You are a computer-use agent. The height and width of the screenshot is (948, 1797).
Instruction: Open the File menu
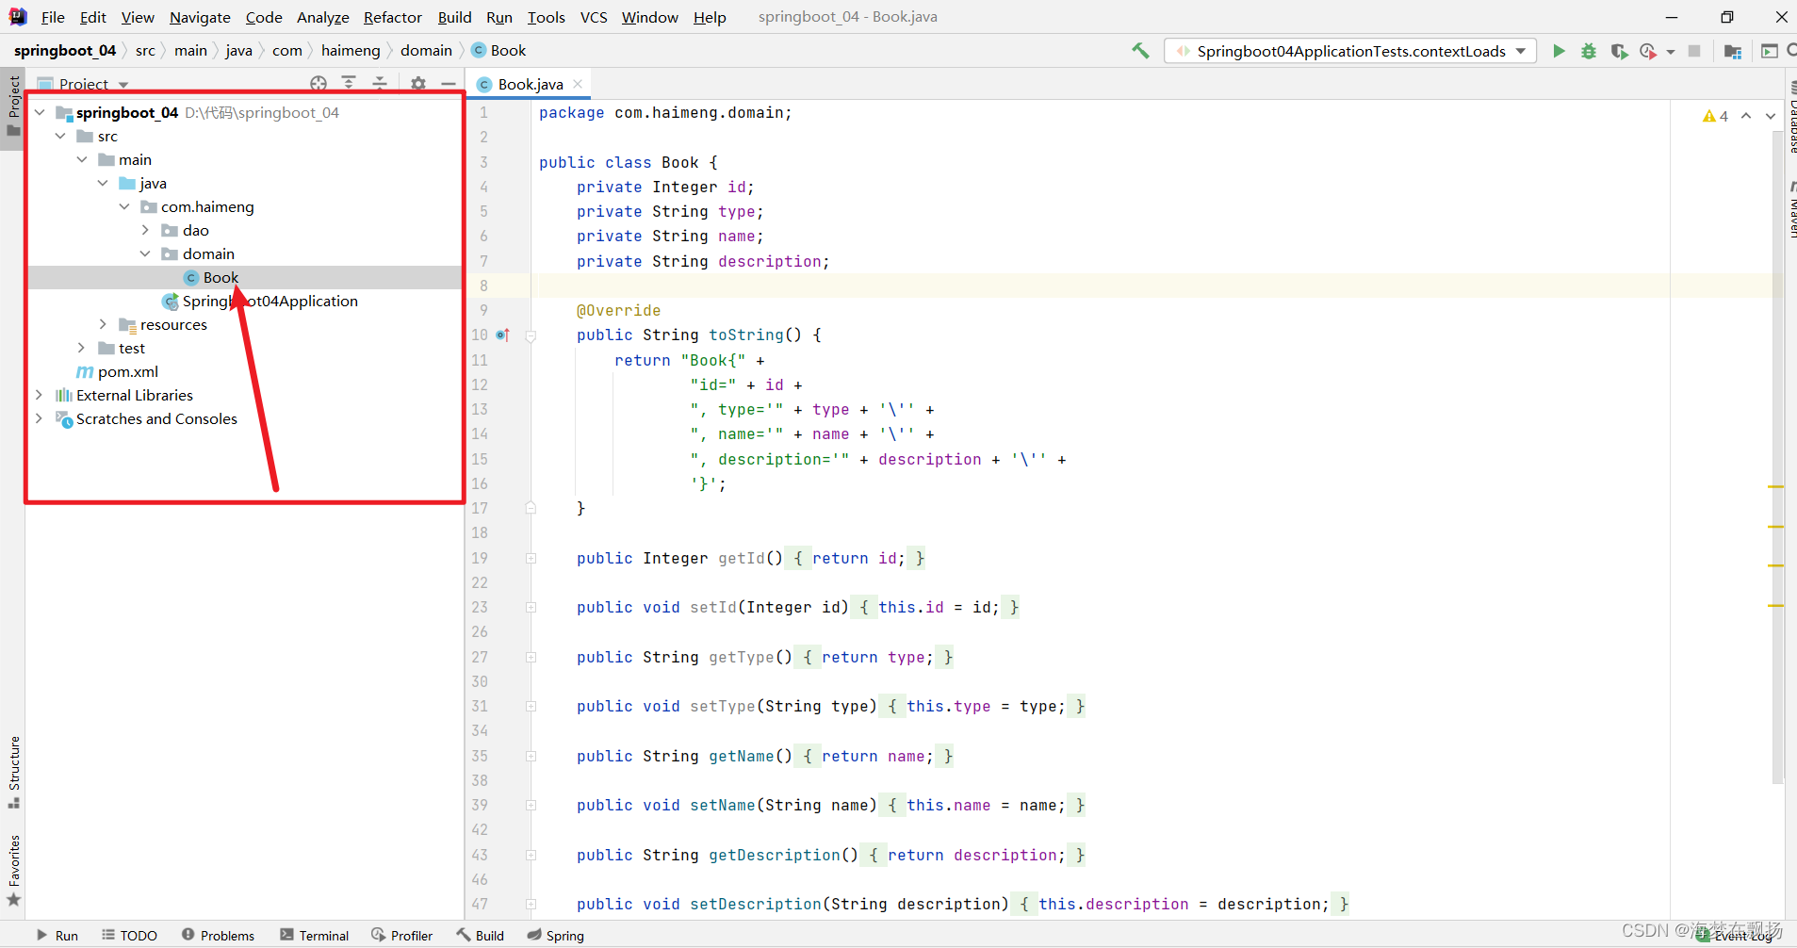pyautogui.click(x=53, y=17)
